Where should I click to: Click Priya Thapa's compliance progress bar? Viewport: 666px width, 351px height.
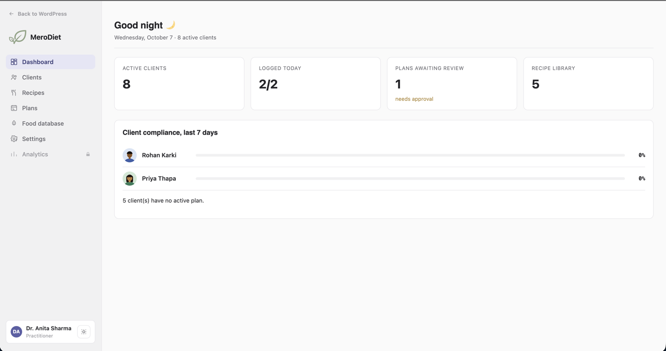(x=410, y=179)
